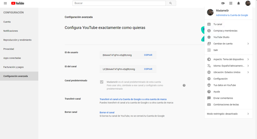Click the ID de usuario text BMwk4T4TqPm
The width and height of the screenshot is (257, 139).
tap(117, 55)
